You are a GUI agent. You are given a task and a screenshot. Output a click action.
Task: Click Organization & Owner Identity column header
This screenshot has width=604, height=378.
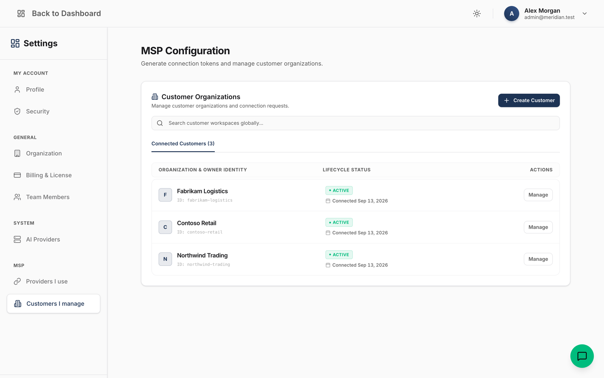click(203, 170)
